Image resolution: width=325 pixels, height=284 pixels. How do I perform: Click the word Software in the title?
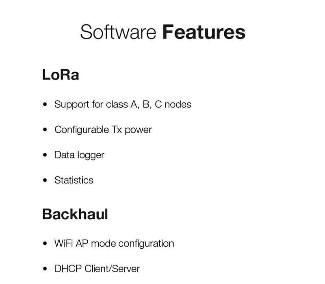click(118, 32)
